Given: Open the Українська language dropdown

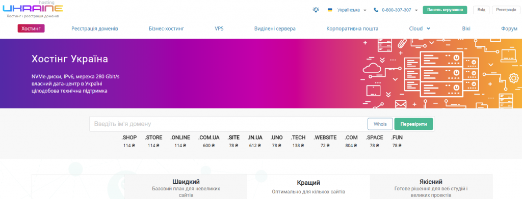Looking at the screenshot, I should 352,10.
